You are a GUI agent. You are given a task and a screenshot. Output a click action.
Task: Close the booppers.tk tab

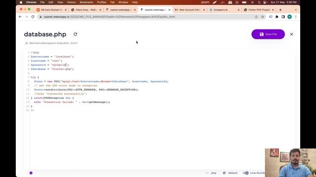coord(238,10)
